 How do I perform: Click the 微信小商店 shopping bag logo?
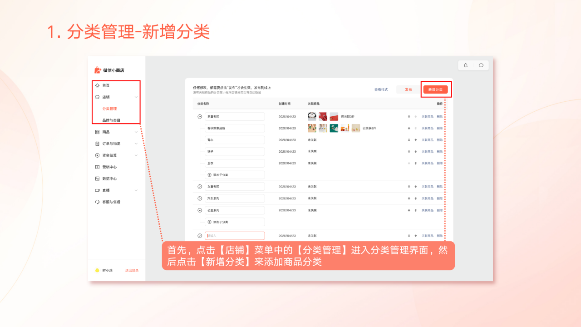pyautogui.click(x=97, y=70)
